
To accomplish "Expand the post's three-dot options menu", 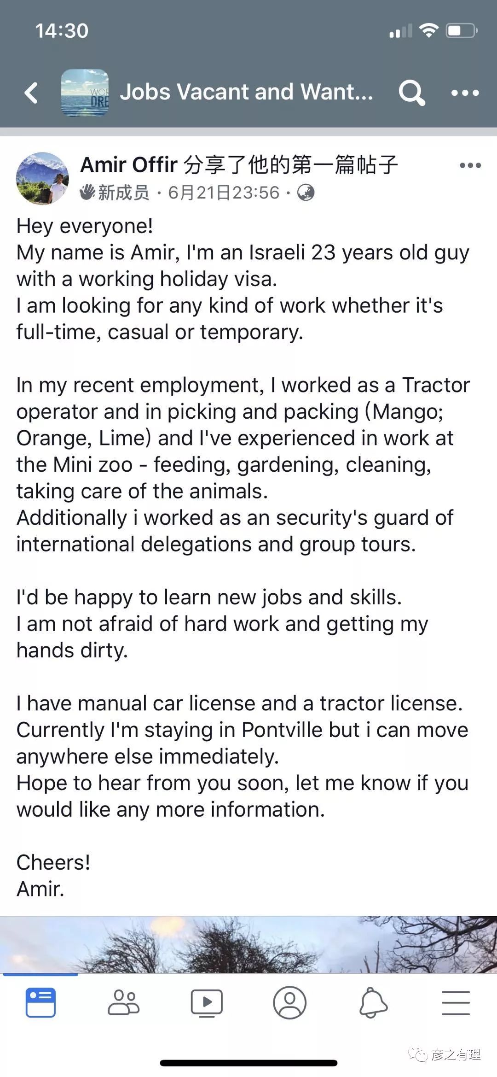I will coord(470,165).
